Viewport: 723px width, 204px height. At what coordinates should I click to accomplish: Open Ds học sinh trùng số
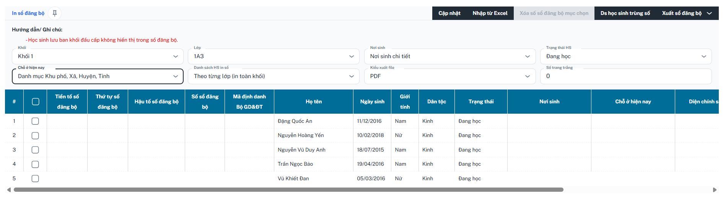pos(625,13)
